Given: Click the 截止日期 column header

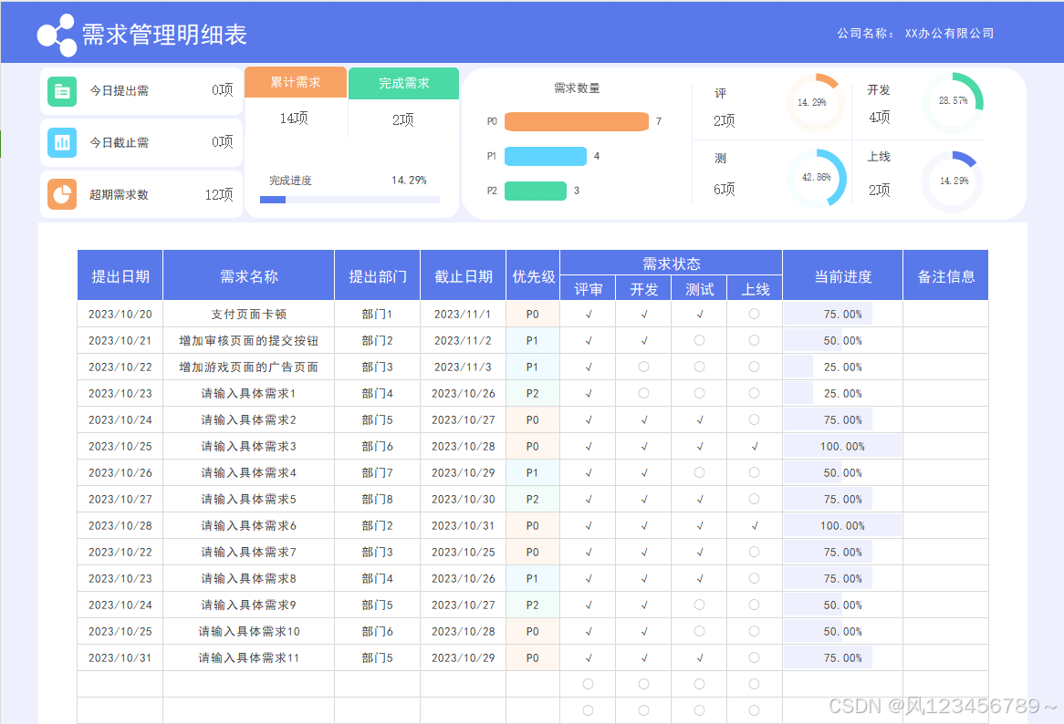Looking at the screenshot, I should click(x=464, y=276).
